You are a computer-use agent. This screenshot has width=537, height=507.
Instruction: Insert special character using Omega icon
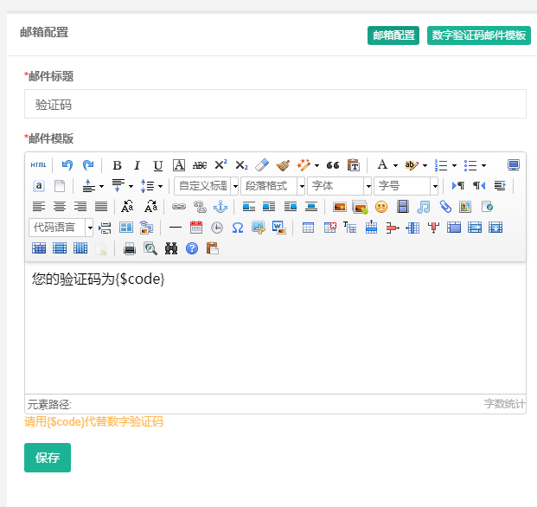coord(237,228)
